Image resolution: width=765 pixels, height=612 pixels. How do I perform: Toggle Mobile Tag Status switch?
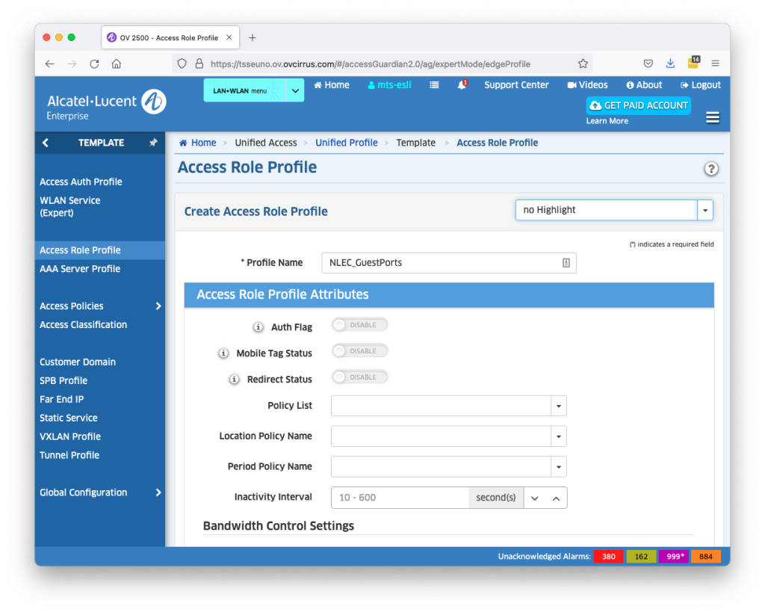point(360,351)
